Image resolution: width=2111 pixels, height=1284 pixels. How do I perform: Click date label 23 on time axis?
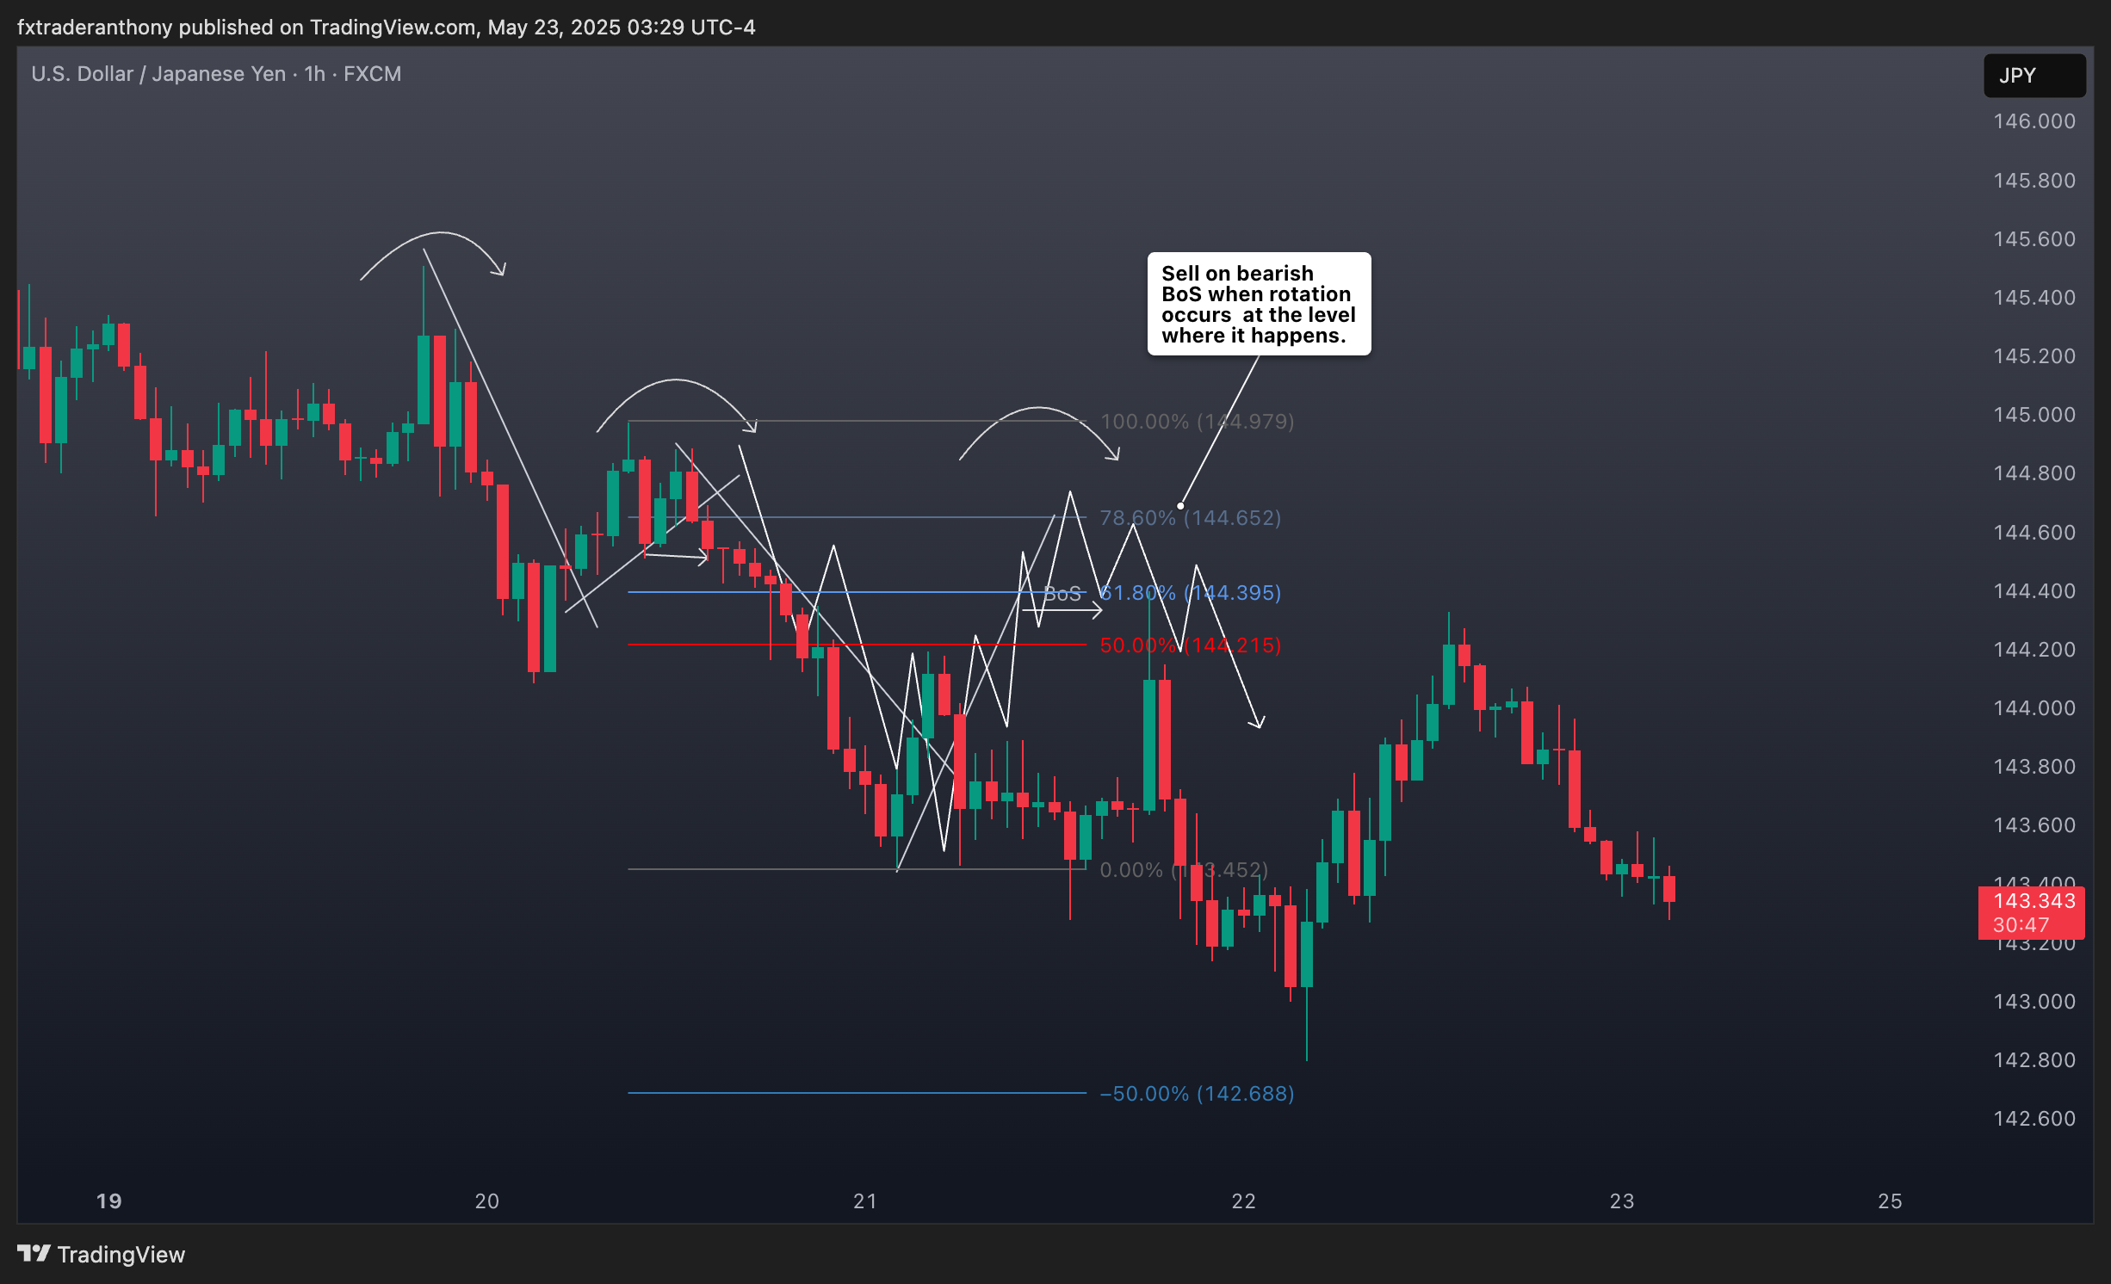pyautogui.click(x=1622, y=1201)
